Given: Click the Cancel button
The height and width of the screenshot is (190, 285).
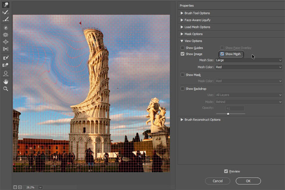Looking at the screenshot, I should tap(218, 181).
